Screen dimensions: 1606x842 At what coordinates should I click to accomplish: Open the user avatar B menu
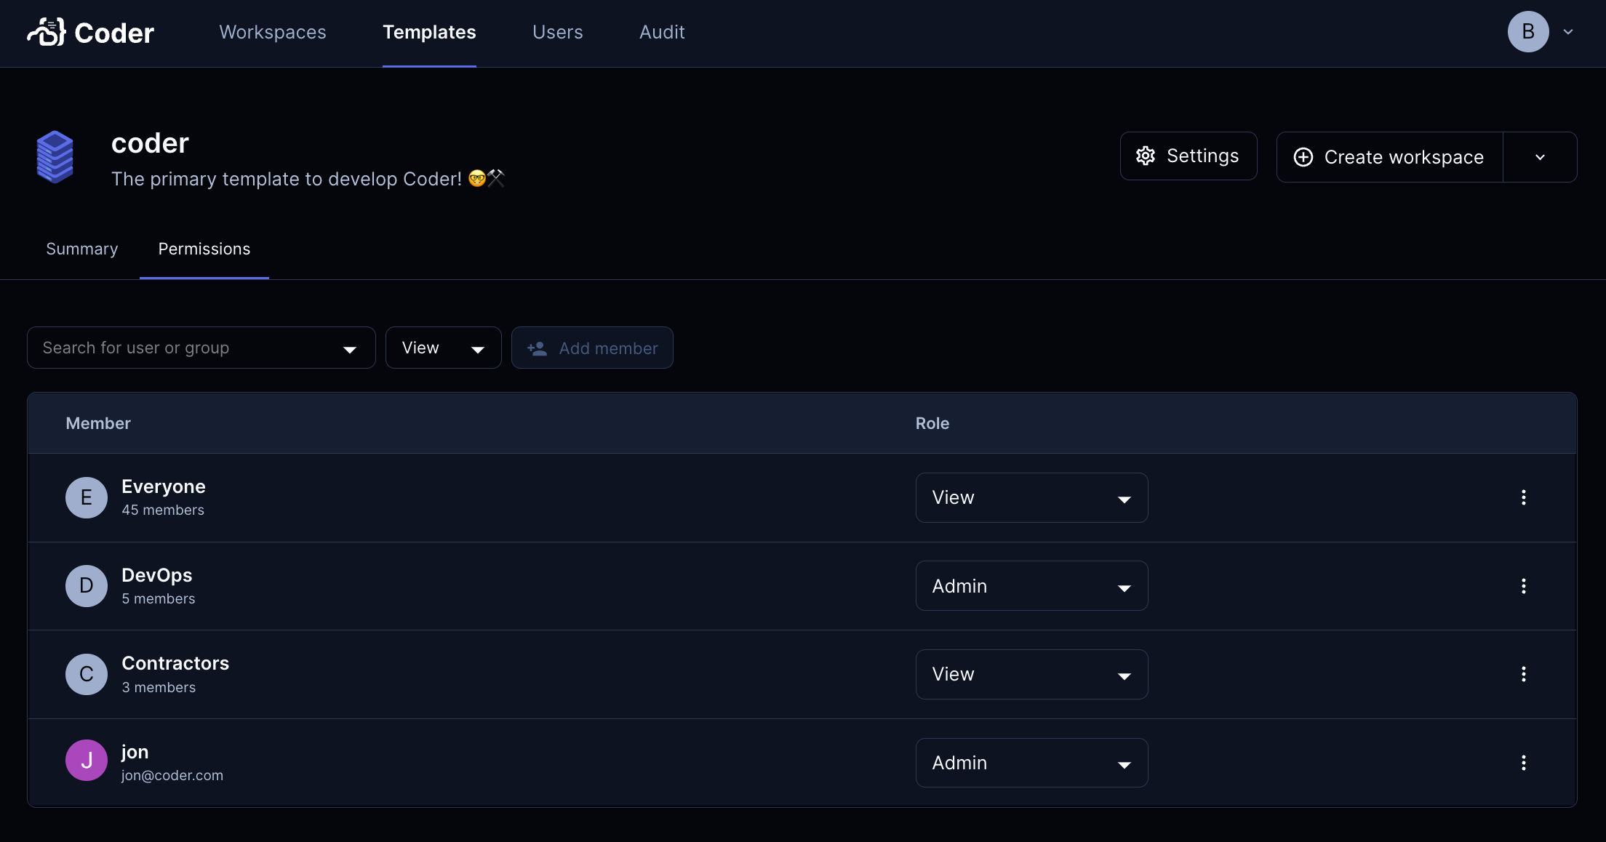pos(1528,32)
